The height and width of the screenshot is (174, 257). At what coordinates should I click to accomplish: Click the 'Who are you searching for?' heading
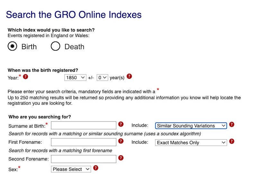coord(40,117)
